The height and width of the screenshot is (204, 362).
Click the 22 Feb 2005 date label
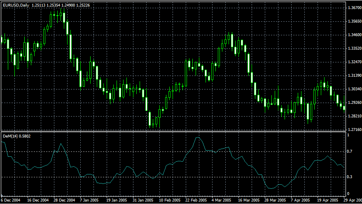tap(196, 200)
